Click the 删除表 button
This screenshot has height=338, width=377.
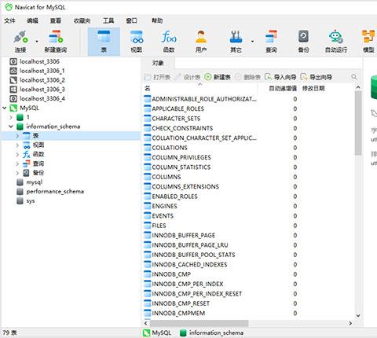tap(247, 77)
